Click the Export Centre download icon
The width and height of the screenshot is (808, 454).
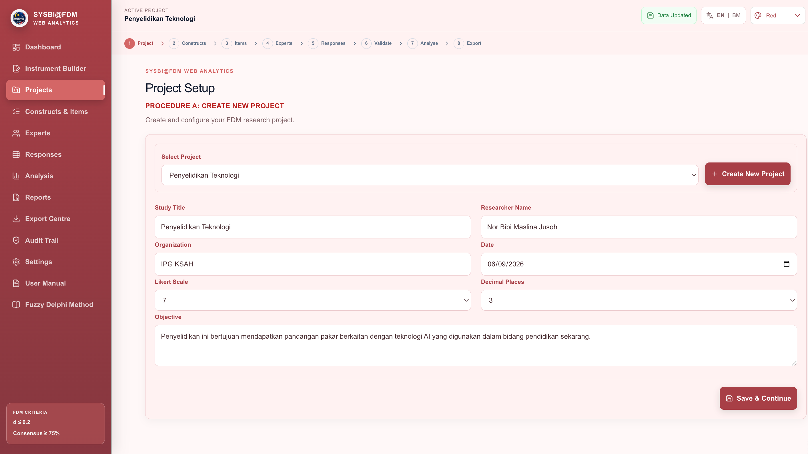pyautogui.click(x=16, y=219)
